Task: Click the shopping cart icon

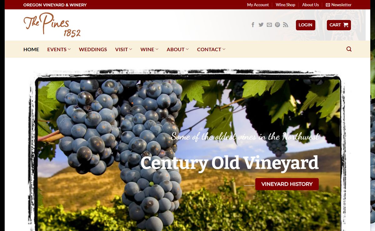Action: (346, 25)
